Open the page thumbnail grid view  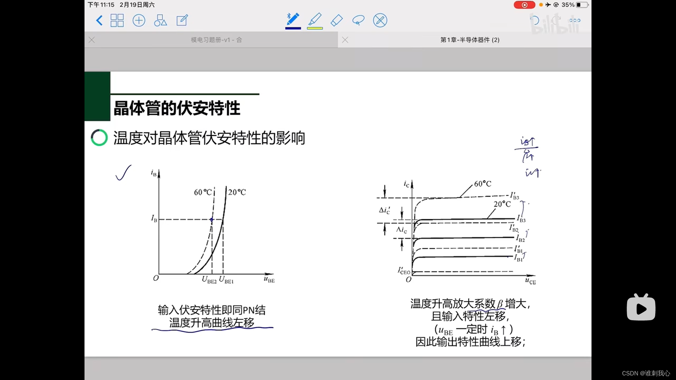click(117, 20)
